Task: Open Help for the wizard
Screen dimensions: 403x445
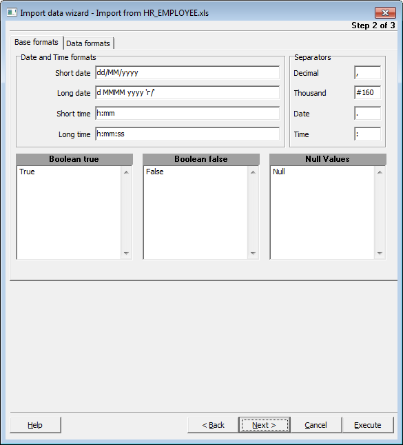Action: pos(35,425)
